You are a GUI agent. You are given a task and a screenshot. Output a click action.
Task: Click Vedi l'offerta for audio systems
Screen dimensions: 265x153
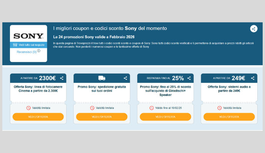pos(229,117)
